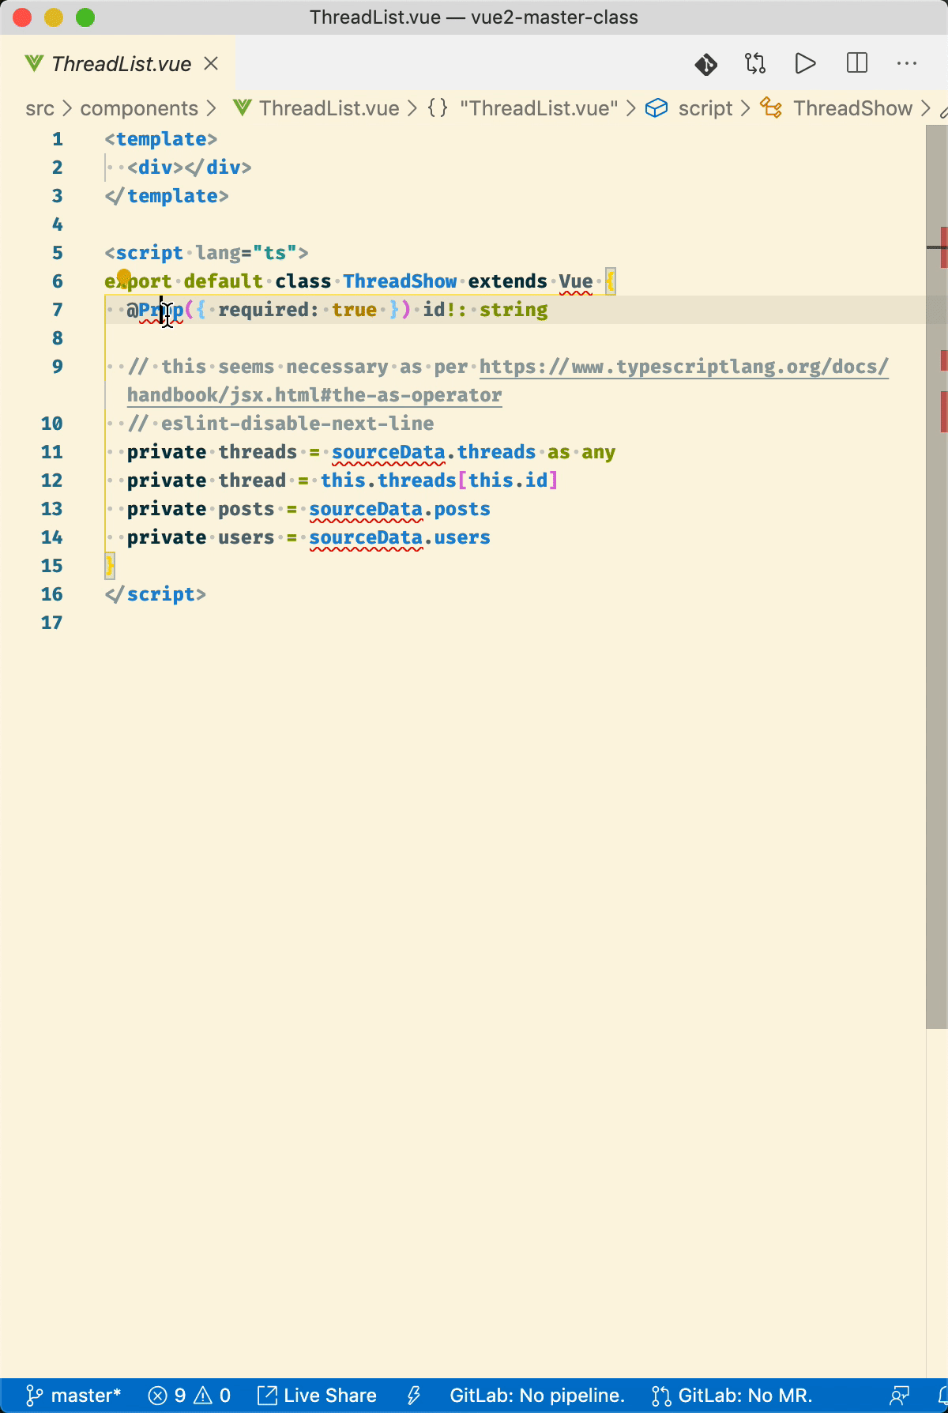Image resolution: width=948 pixels, height=1413 pixels.
Task: Click the Prop decorator with error underline
Action: pos(160,310)
